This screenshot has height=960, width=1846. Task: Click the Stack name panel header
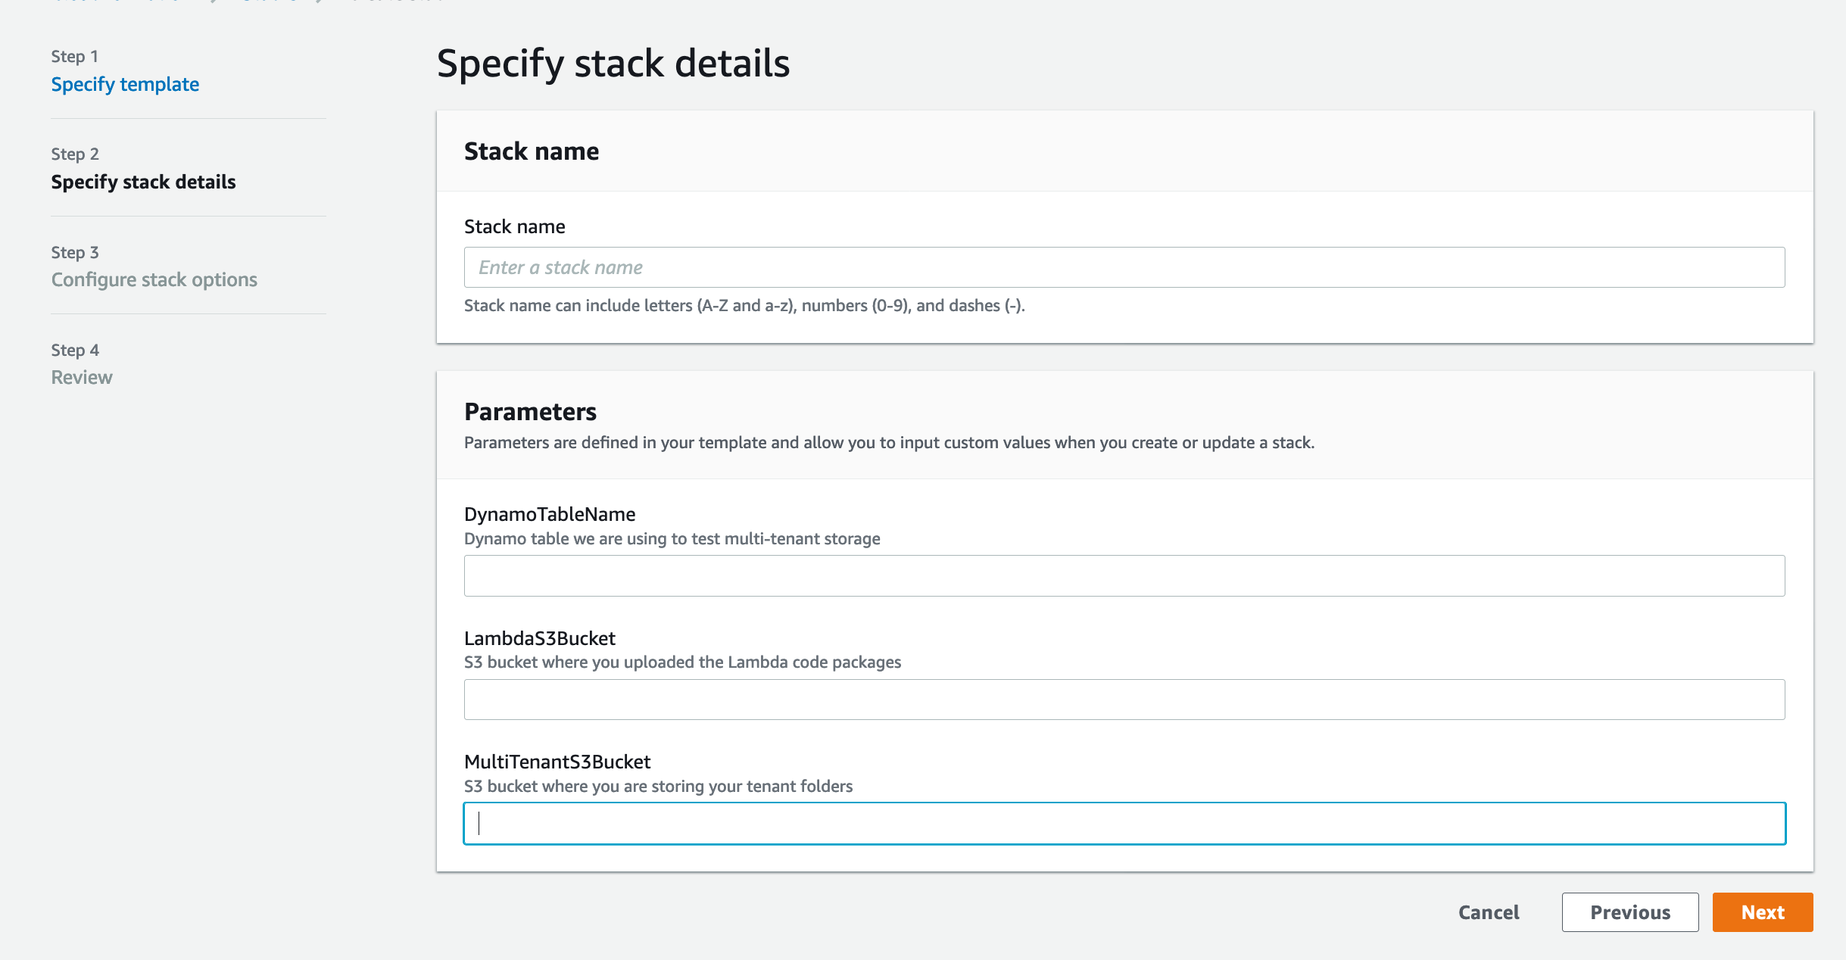(531, 151)
